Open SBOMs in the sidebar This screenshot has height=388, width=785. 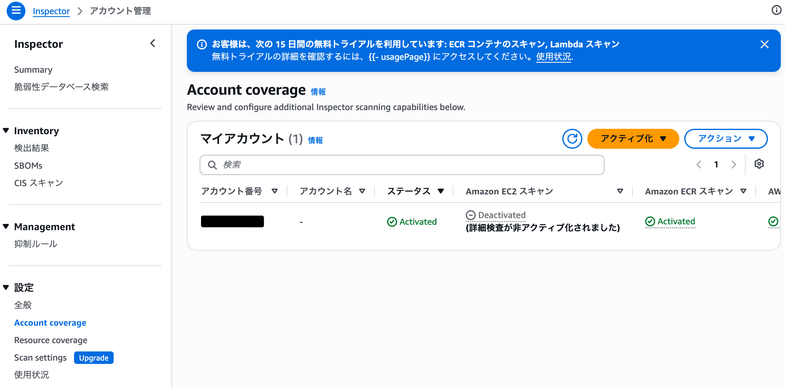point(28,166)
